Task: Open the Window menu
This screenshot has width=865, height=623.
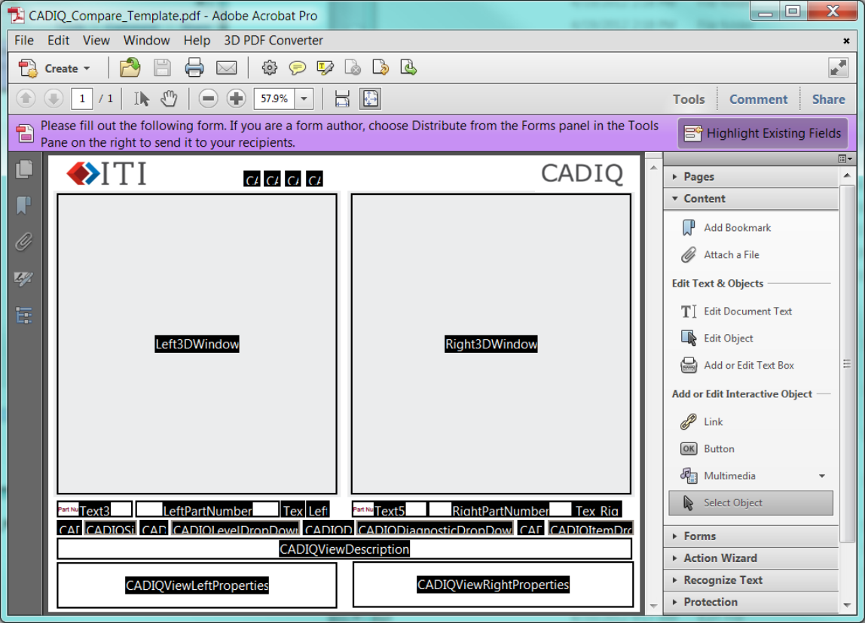Action: pos(146,40)
